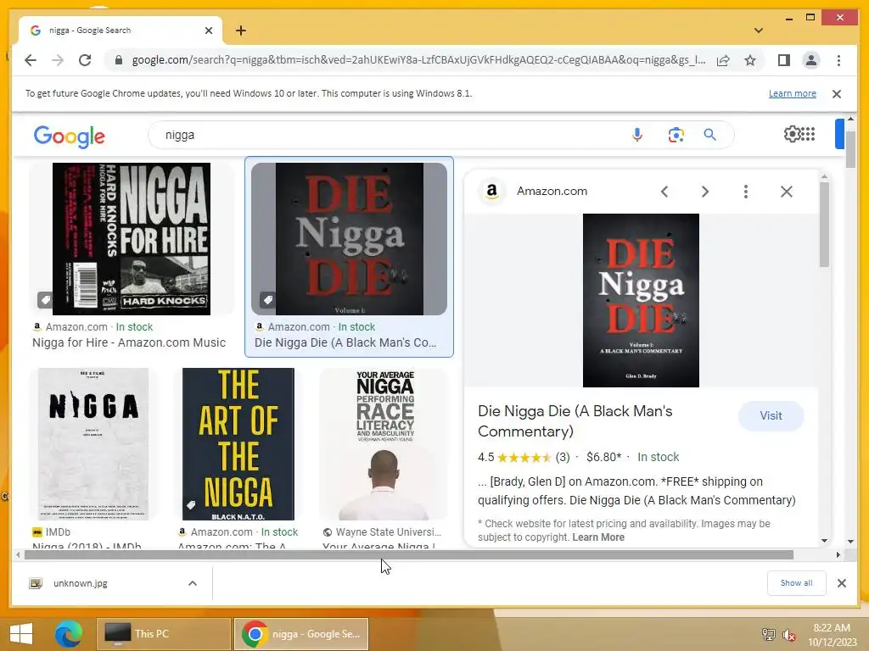
Task: Click the Google logo
Action: (70, 136)
